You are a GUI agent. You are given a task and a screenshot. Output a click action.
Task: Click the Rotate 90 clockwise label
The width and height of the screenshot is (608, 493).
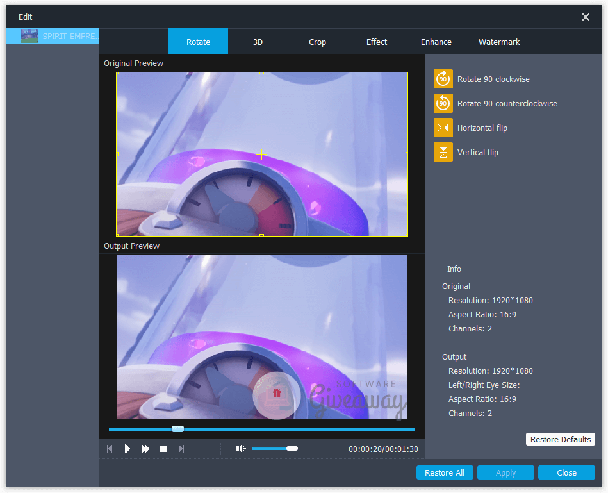[x=493, y=79]
